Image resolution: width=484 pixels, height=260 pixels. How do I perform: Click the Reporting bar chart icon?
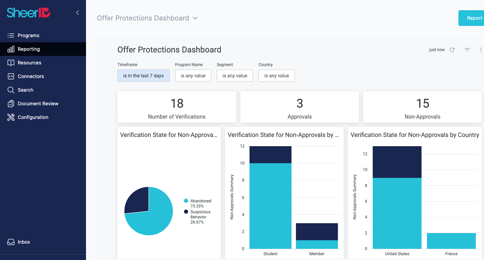point(11,49)
